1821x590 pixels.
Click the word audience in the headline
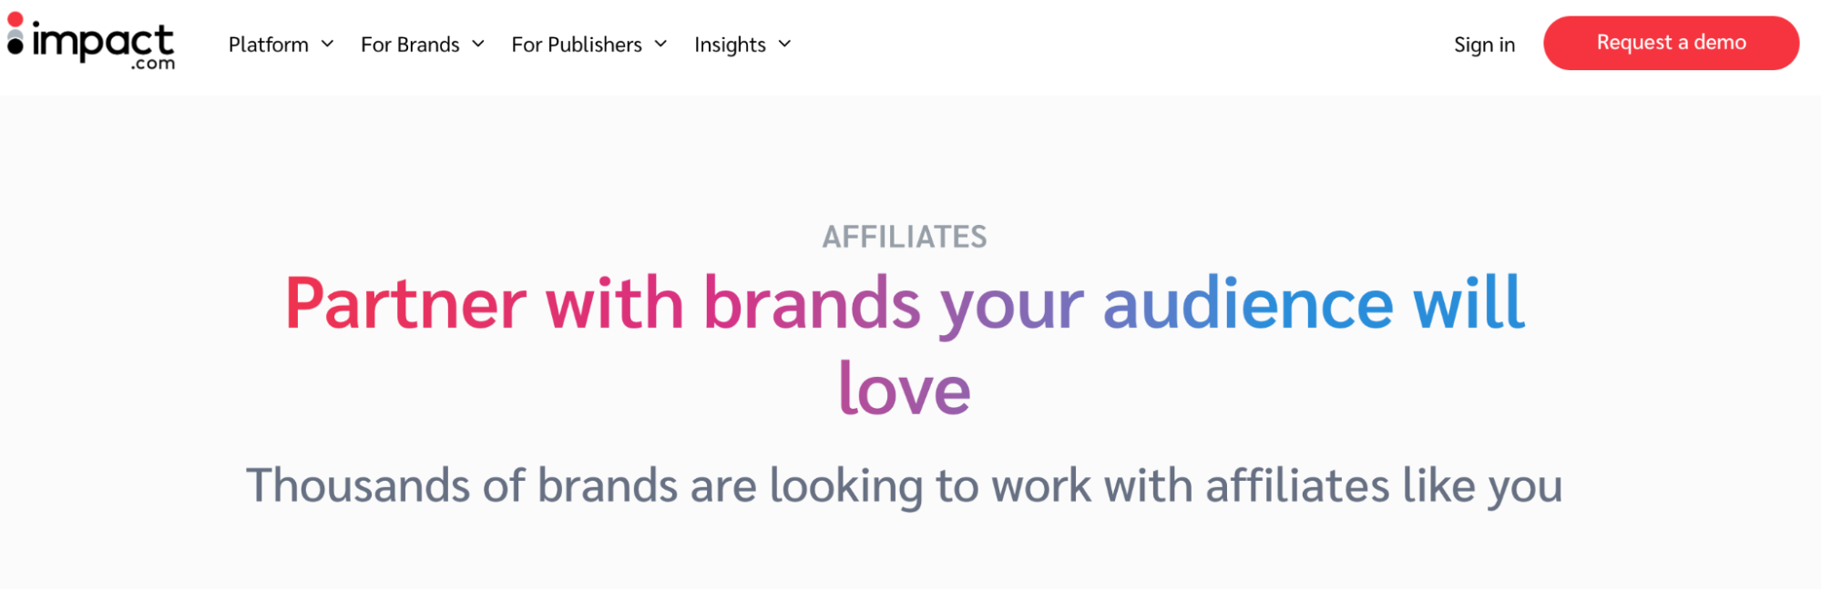click(x=1248, y=303)
